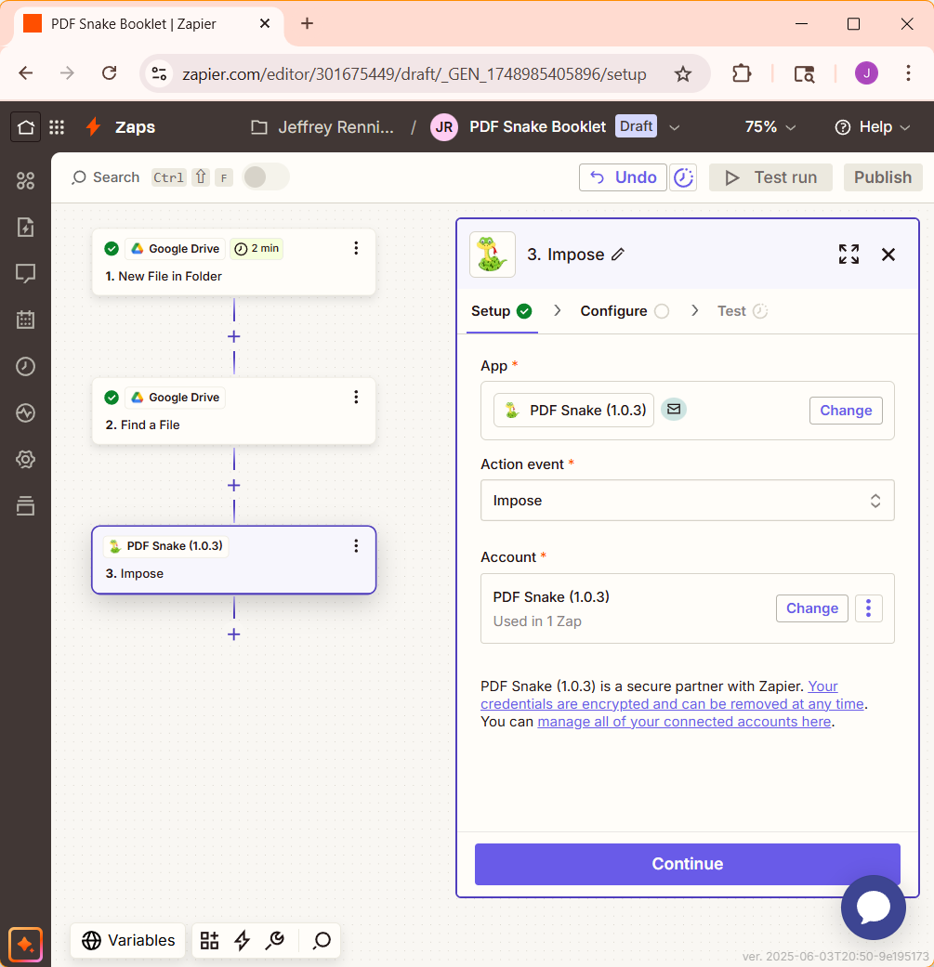
Task: Open the browser extensions puzzle icon
Action: (x=742, y=73)
